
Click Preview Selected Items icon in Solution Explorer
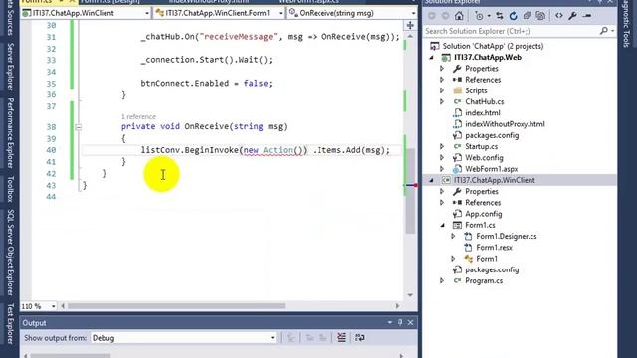(x=587, y=16)
